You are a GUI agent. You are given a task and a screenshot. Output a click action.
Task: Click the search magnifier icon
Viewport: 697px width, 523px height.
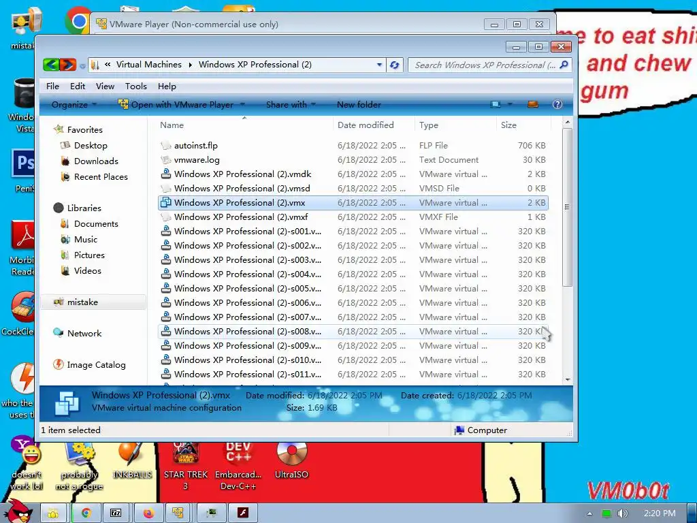(564, 65)
